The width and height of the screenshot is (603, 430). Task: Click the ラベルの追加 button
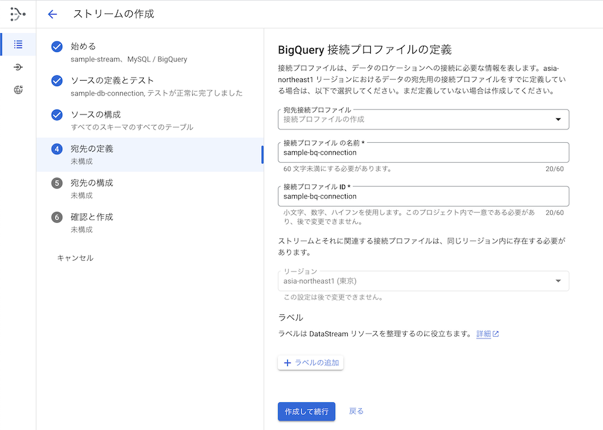click(311, 363)
